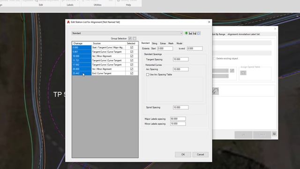Click Group Selection check-all icon
Screen dimensions: 300x169
tap(130, 38)
